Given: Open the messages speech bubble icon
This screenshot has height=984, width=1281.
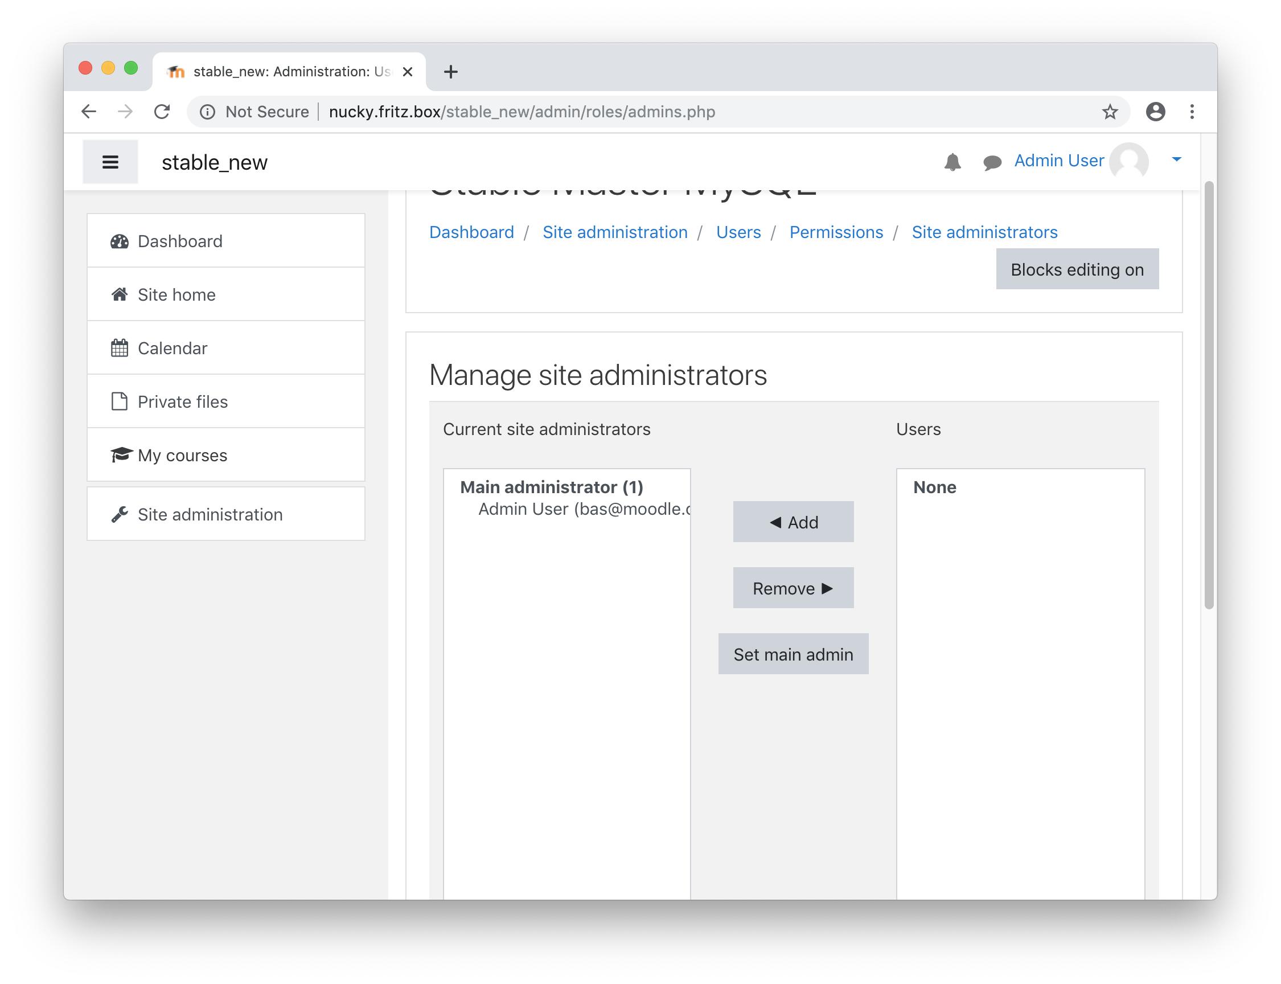Looking at the screenshot, I should point(992,162).
